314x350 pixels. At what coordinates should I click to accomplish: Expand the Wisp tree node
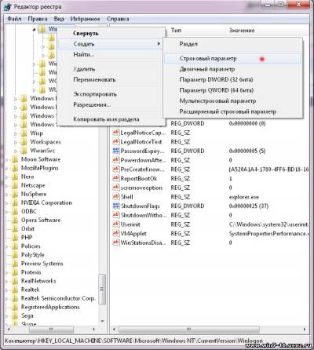(x=16, y=133)
